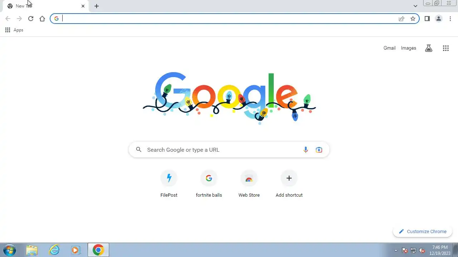Image resolution: width=458 pixels, height=257 pixels.
Task: Open the Chrome profile avatar menu
Action: (x=439, y=19)
